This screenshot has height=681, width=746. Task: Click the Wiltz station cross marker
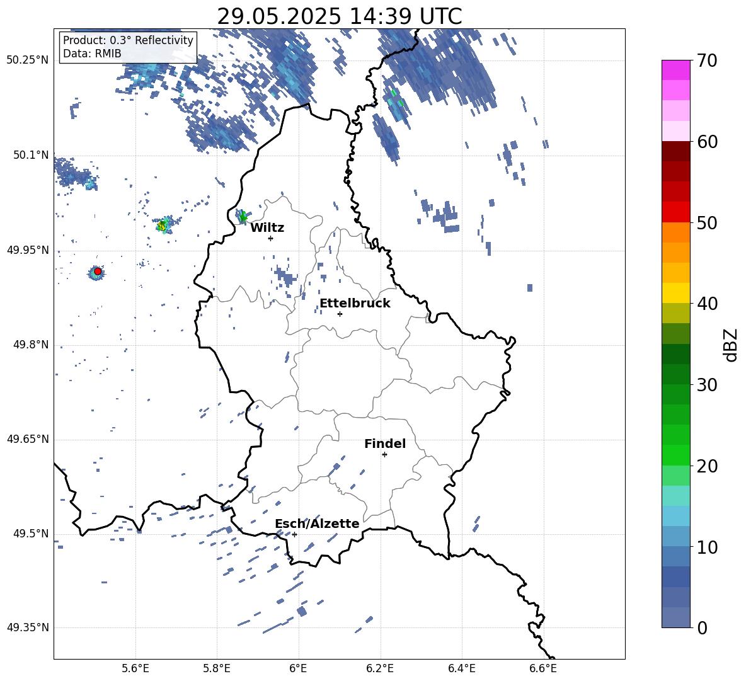271,238
